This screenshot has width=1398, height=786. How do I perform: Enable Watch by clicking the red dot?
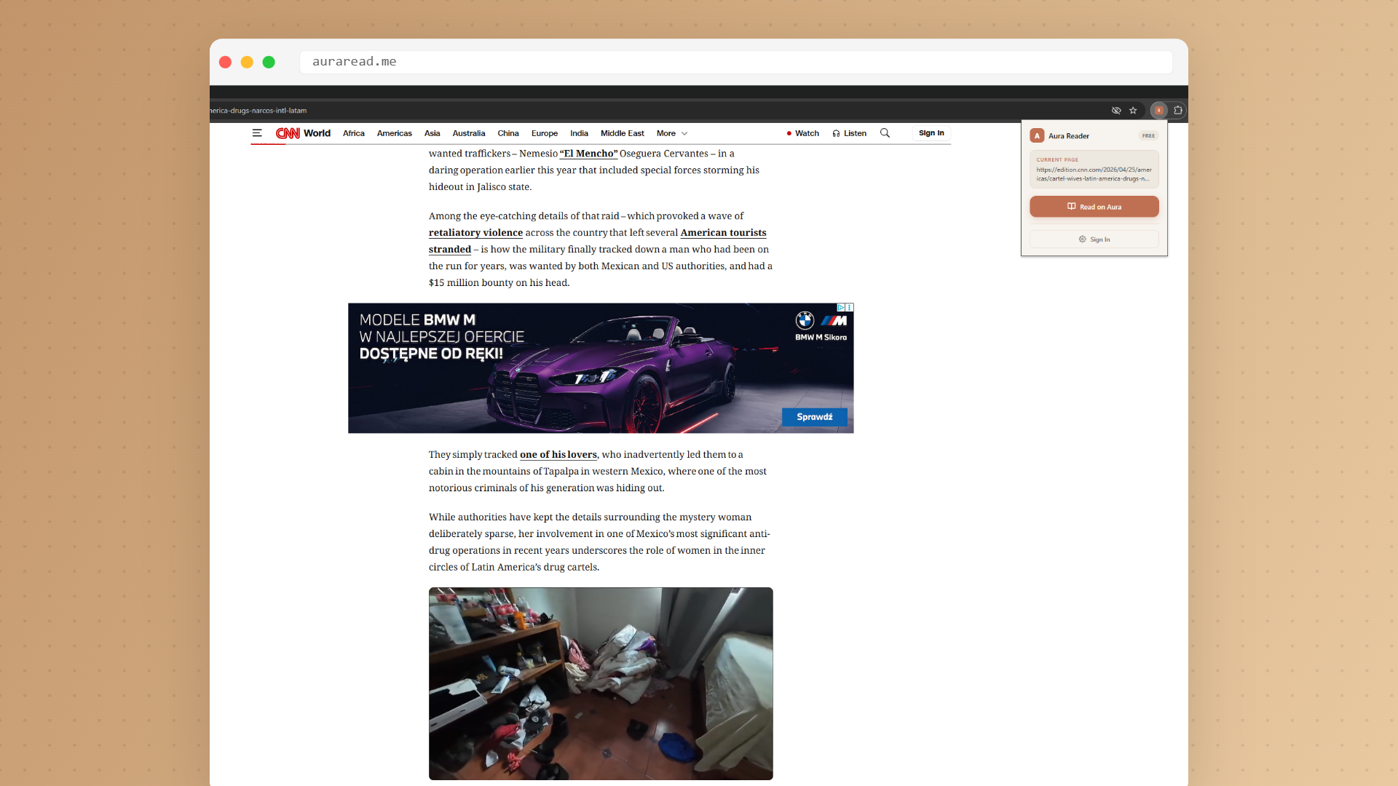point(791,133)
